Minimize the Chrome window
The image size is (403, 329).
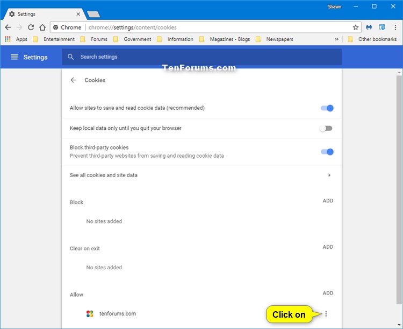point(356,6)
